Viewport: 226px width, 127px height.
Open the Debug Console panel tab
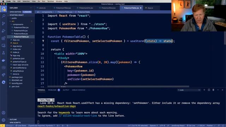(78, 90)
